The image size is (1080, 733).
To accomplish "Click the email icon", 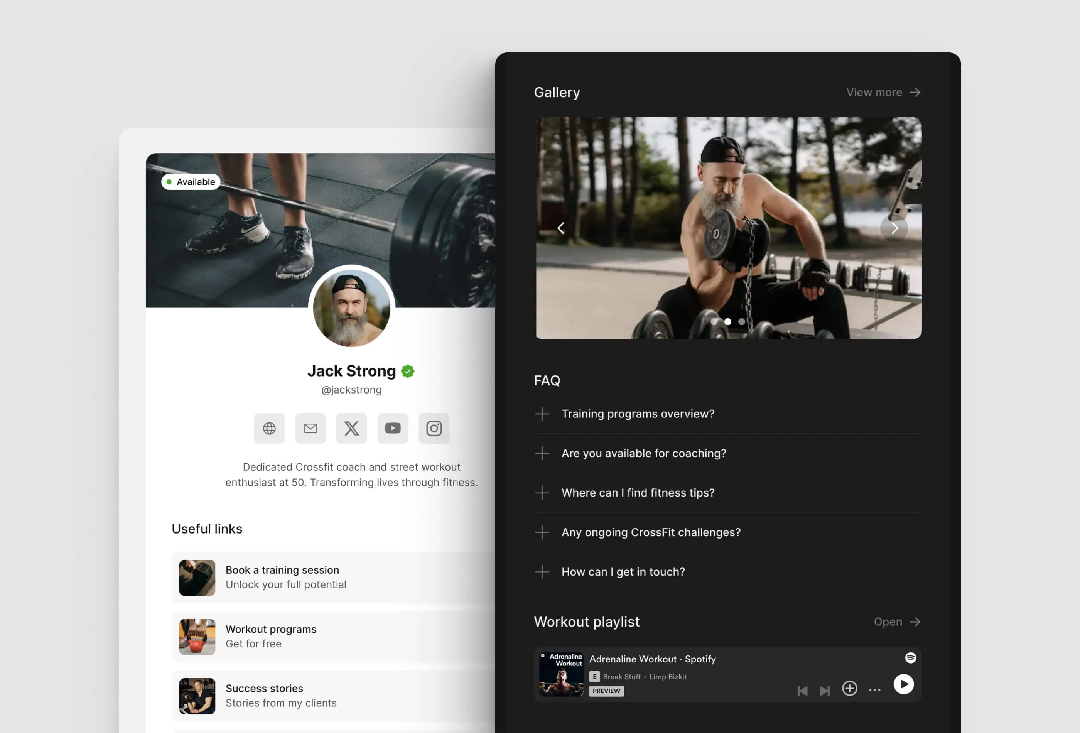I will tap(310, 428).
